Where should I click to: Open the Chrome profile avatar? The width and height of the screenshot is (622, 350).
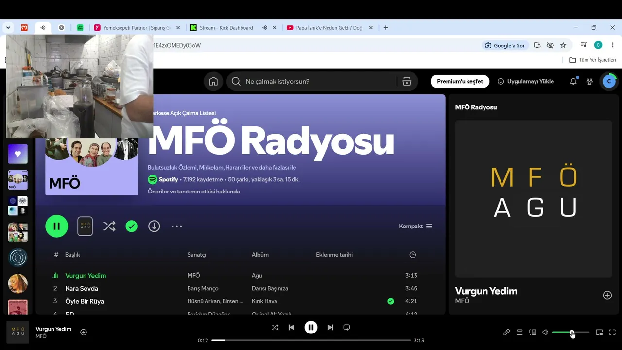(598, 45)
